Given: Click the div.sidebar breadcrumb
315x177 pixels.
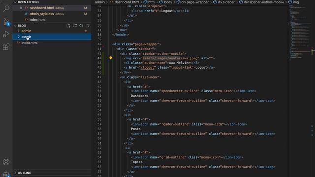Looking at the screenshot, I should (226, 2).
